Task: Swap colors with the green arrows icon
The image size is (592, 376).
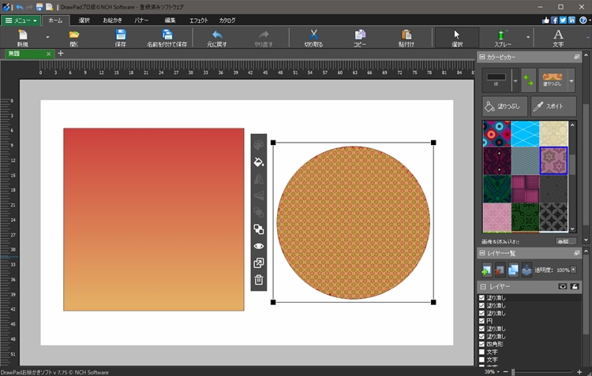Action: pyautogui.click(x=528, y=80)
